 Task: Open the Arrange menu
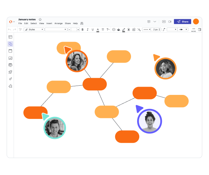(x=58, y=23)
